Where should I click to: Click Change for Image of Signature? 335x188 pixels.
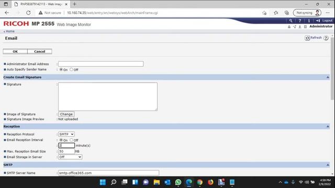coord(66,114)
